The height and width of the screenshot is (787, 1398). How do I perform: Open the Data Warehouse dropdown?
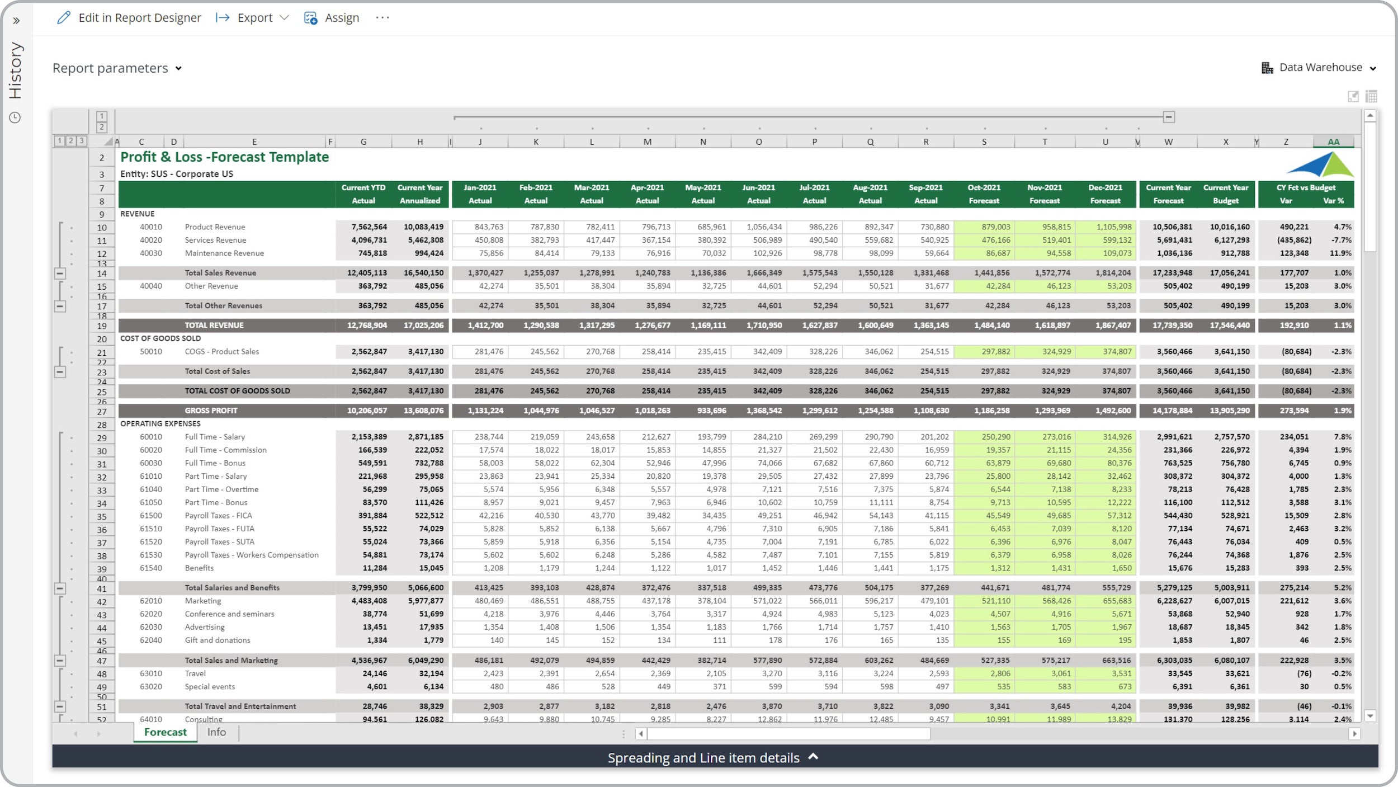point(1319,68)
